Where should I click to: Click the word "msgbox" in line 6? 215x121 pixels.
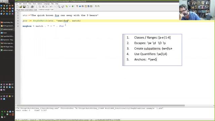(x=27, y=26)
